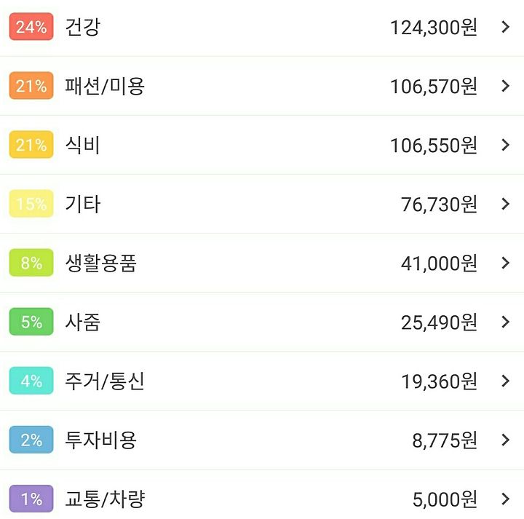Select the blue 2% badge

point(31,440)
